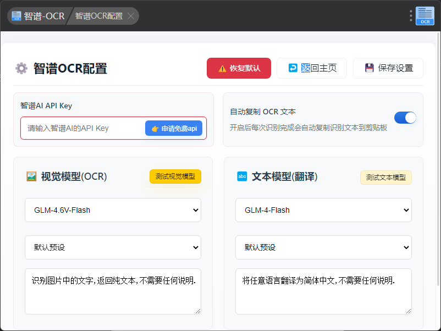The height and width of the screenshot is (331, 441).
Task: Open the 默认预设 dropdown under text model
Action: click(323, 247)
